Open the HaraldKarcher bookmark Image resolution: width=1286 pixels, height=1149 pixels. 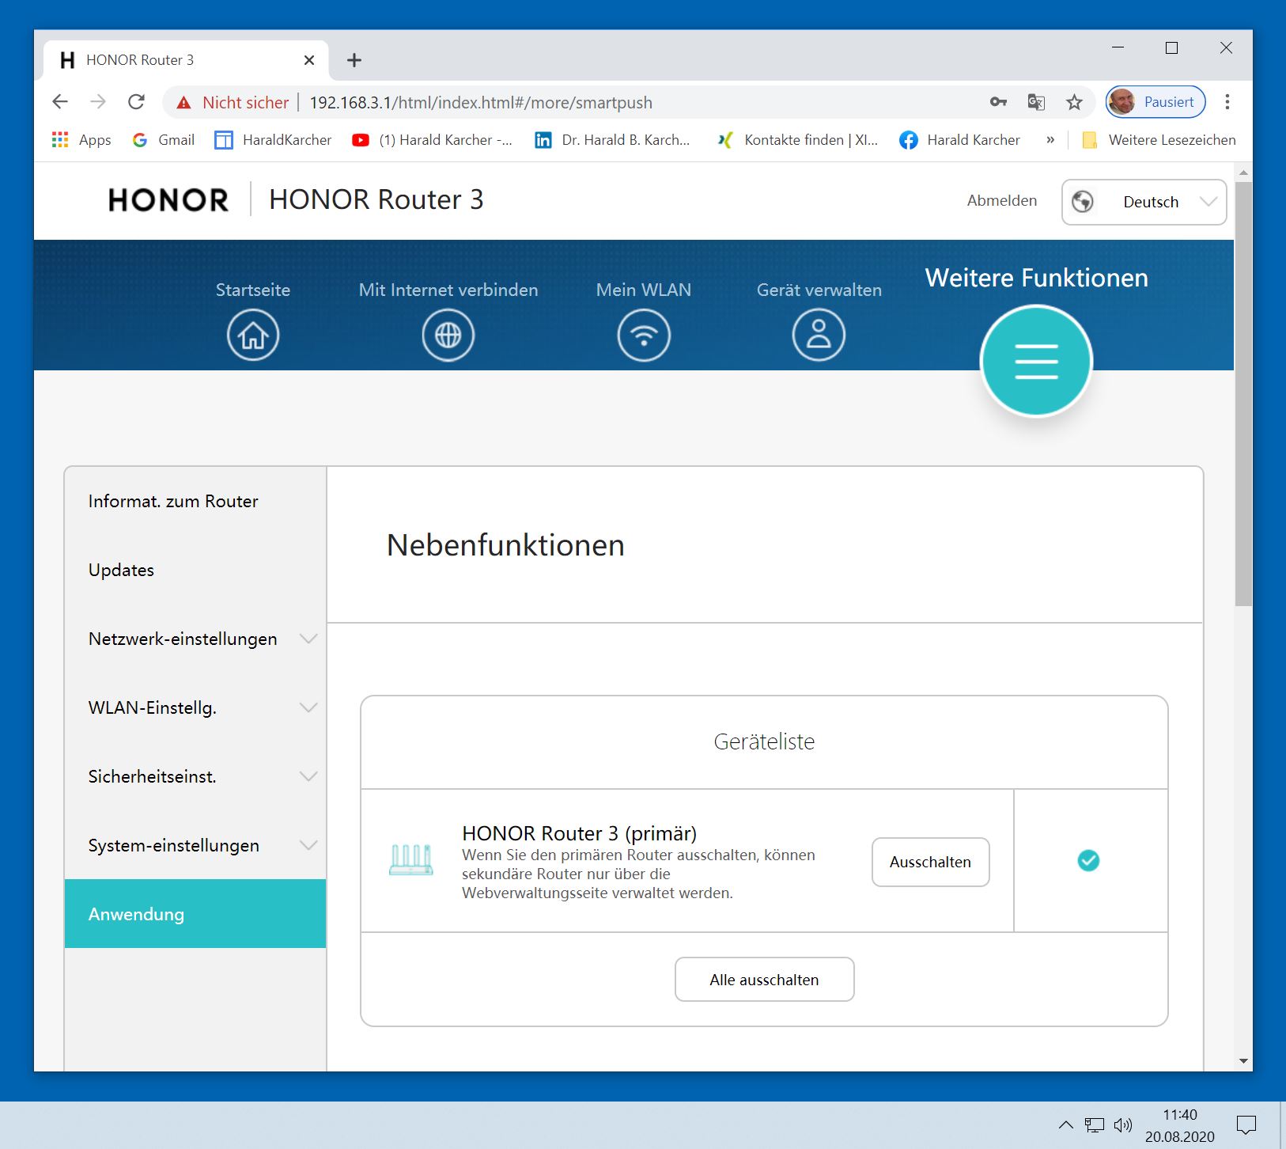point(274,140)
